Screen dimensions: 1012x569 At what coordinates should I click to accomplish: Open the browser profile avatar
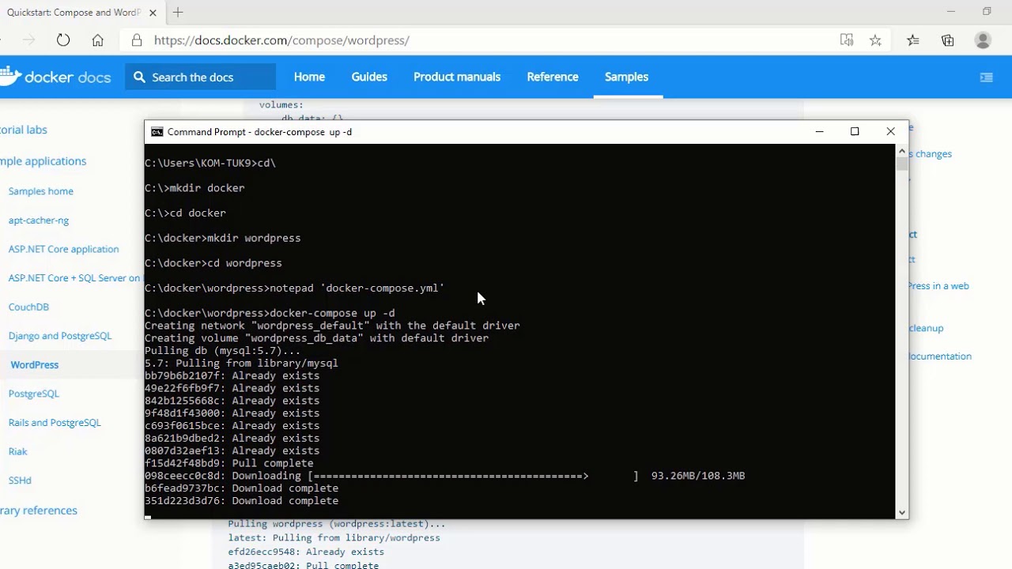click(x=983, y=40)
